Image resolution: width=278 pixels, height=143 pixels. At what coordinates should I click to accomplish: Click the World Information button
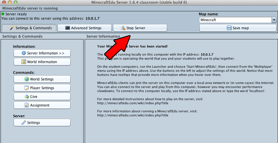point(42,62)
